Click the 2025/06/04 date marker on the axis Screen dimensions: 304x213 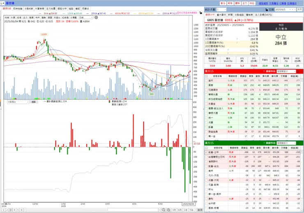tap(188, 204)
